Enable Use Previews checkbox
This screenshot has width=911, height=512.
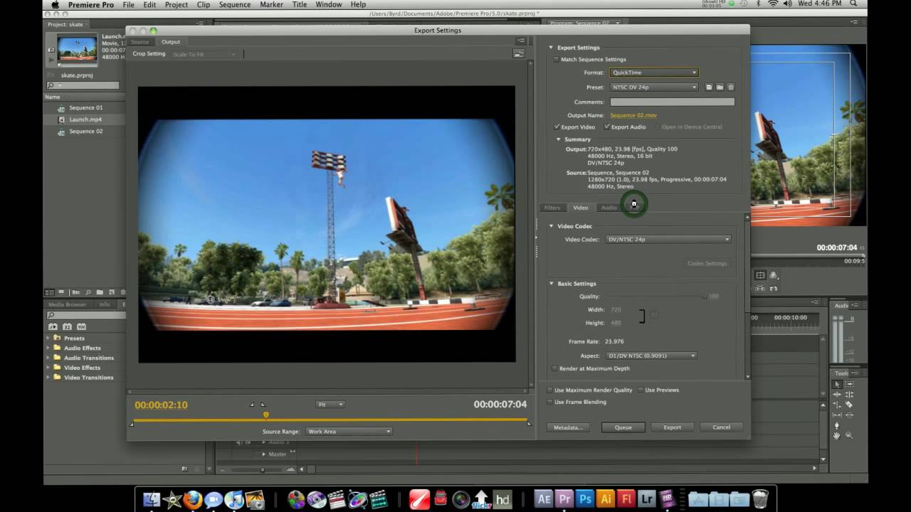pos(641,390)
